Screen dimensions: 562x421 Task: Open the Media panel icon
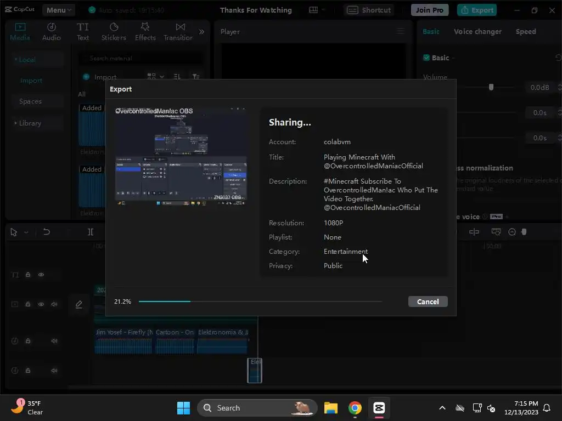pyautogui.click(x=20, y=27)
